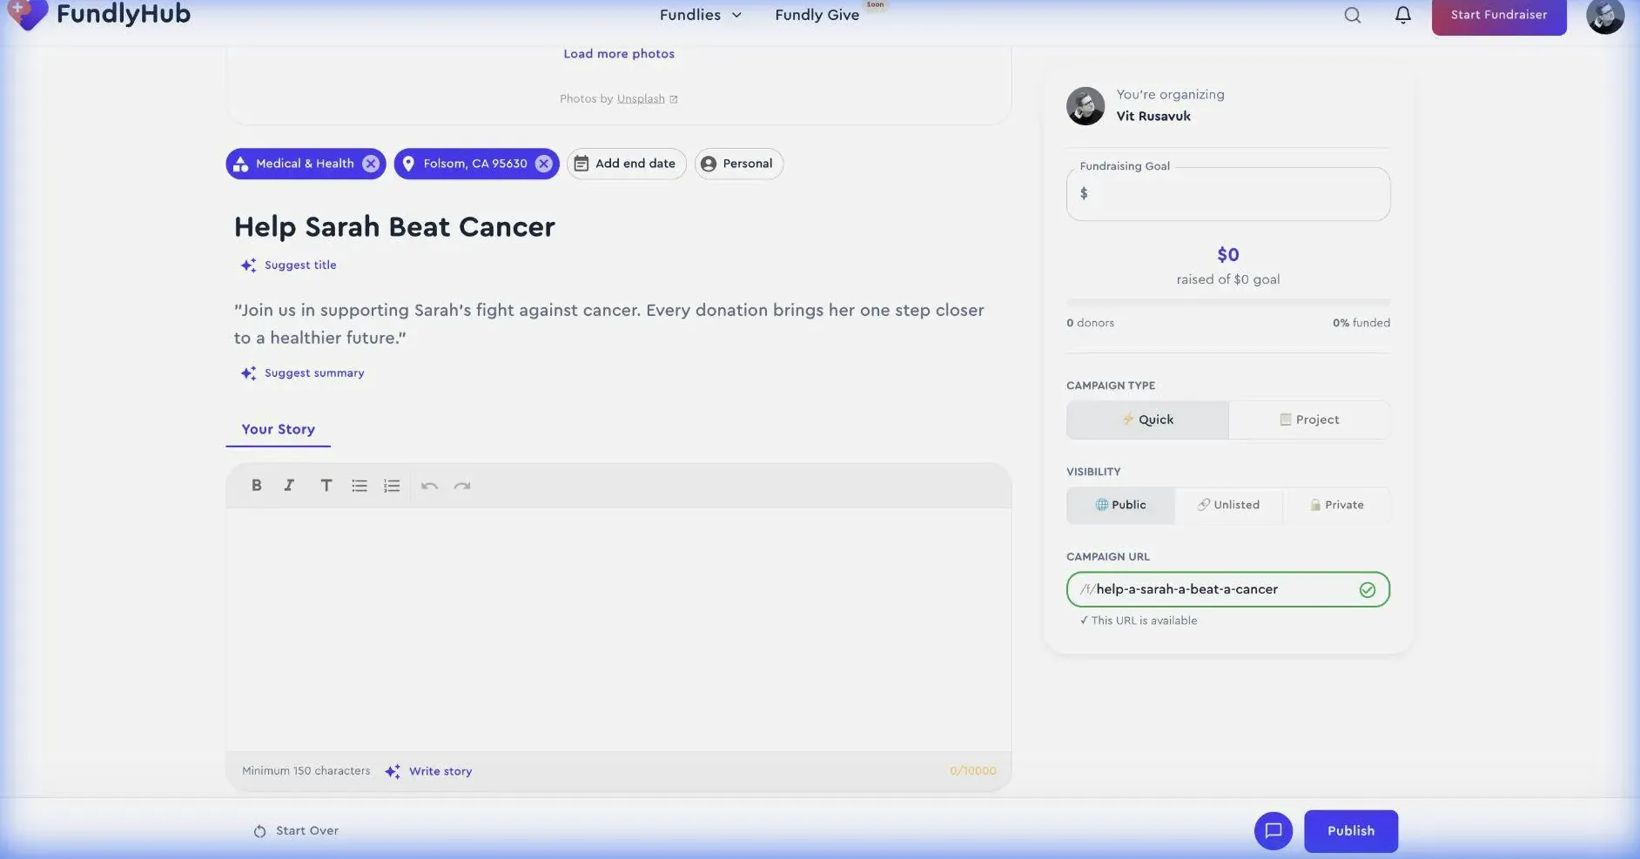1640x859 pixels.
Task: Click the bullet list icon in the editor
Action: [359, 485]
